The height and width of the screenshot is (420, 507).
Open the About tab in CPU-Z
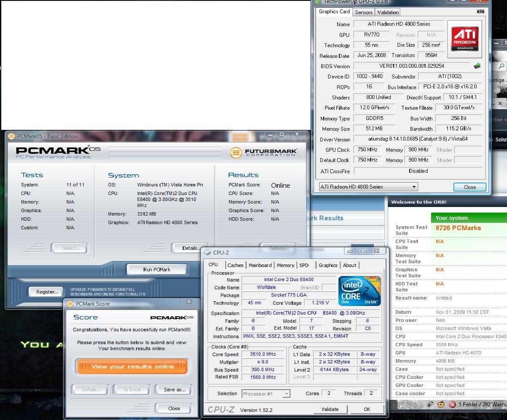pyautogui.click(x=350, y=265)
